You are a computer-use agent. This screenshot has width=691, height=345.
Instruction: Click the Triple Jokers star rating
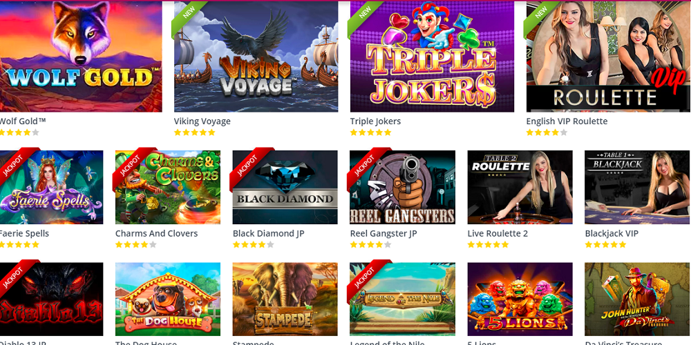click(370, 132)
